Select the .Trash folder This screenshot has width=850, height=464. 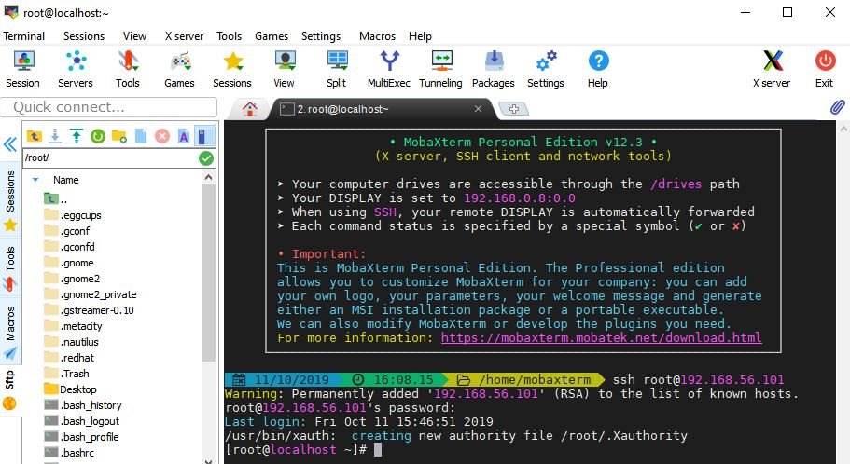click(66, 374)
